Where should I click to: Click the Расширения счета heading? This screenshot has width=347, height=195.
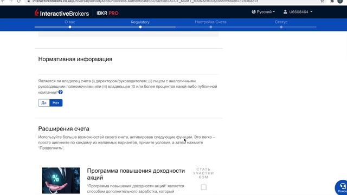[64, 129]
